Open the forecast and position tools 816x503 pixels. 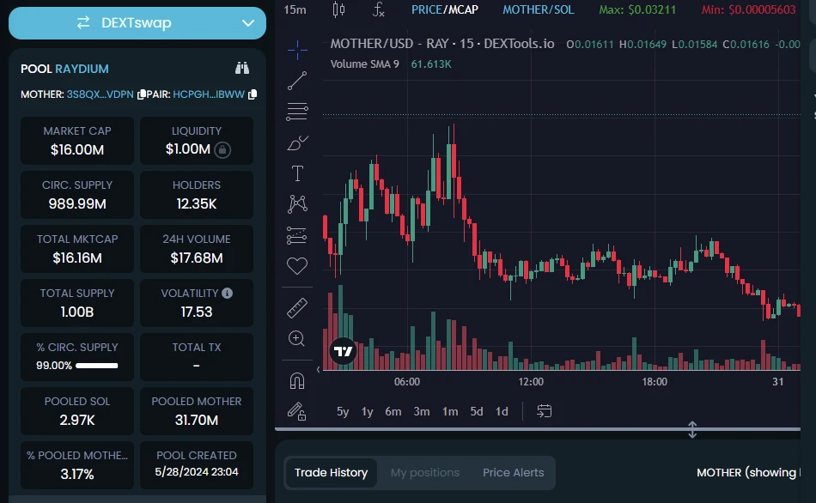(297, 235)
